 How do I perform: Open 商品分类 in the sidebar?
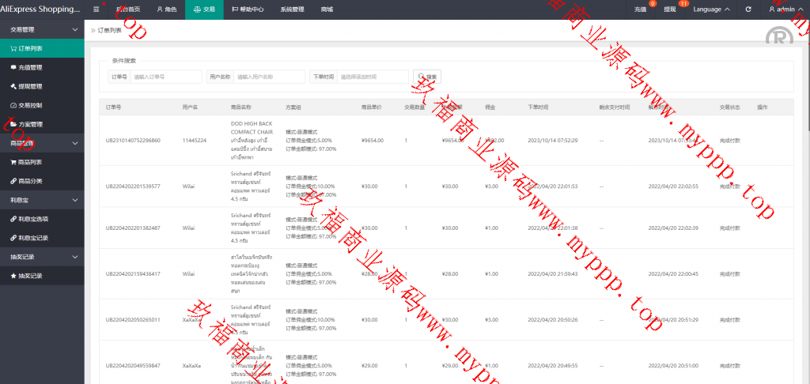pyautogui.click(x=30, y=181)
